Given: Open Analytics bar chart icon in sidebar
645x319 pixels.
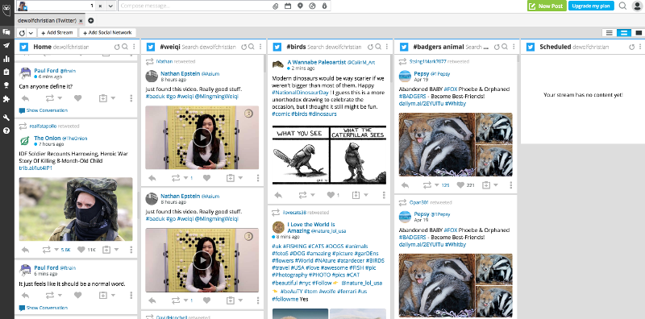Looking at the screenshot, I should click(x=6, y=59).
